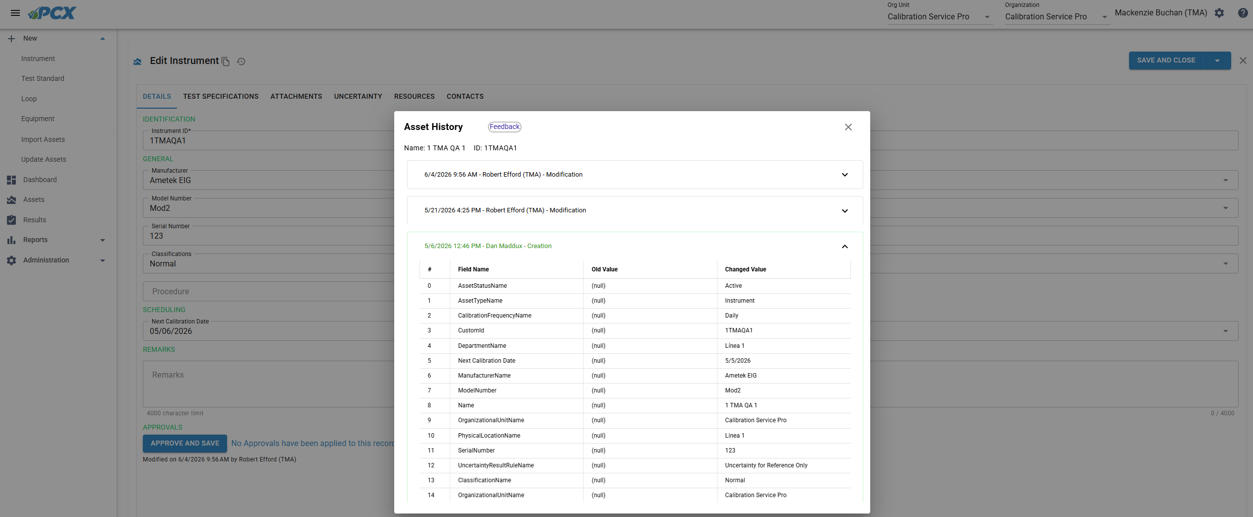
Task: Open Dashboard from the sidebar
Action: [40, 180]
